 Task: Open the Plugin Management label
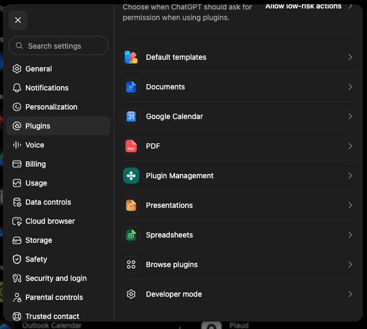point(180,176)
